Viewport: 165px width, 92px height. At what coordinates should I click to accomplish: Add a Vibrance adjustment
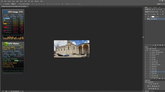(x=158, y=84)
